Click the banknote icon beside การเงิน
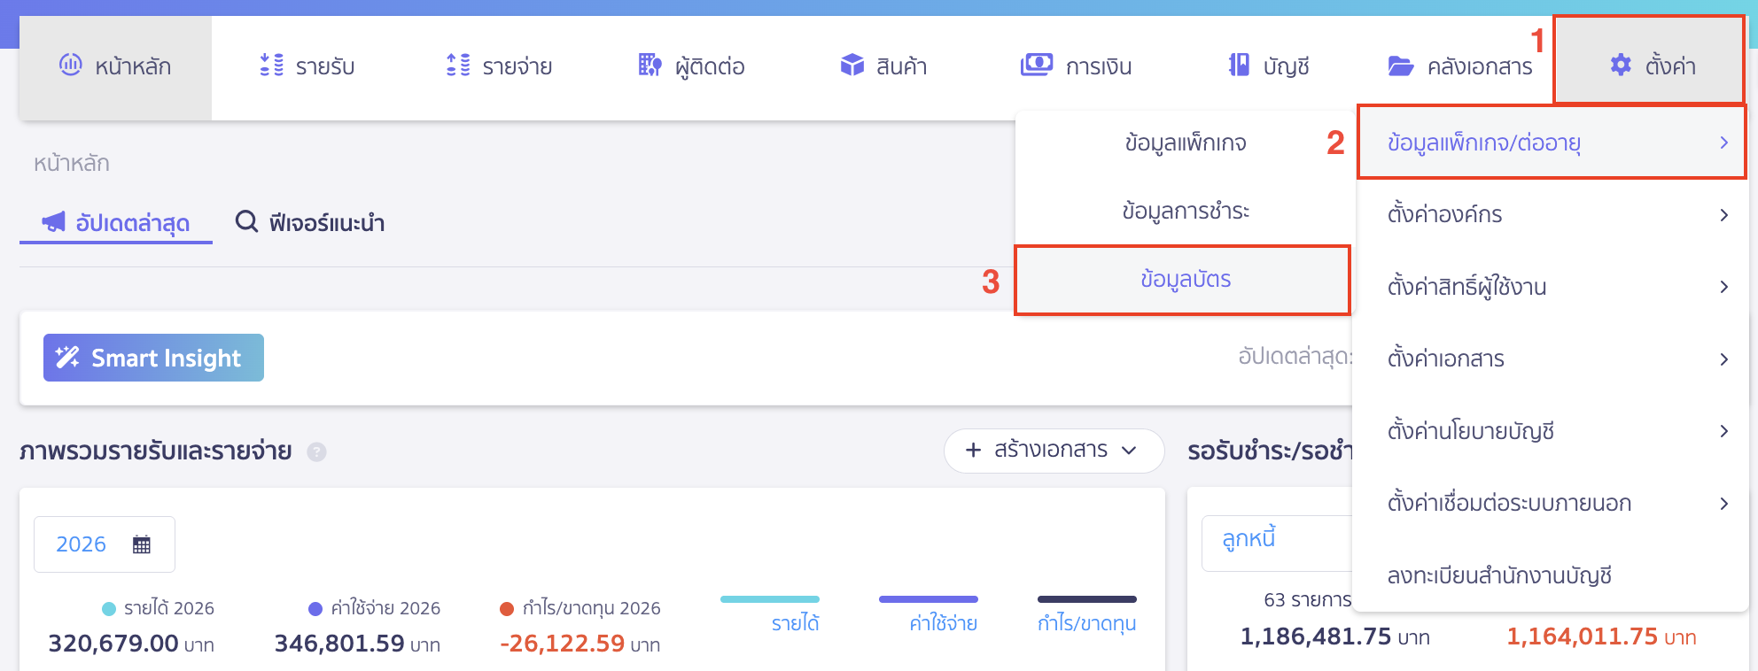 pos(1037,65)
